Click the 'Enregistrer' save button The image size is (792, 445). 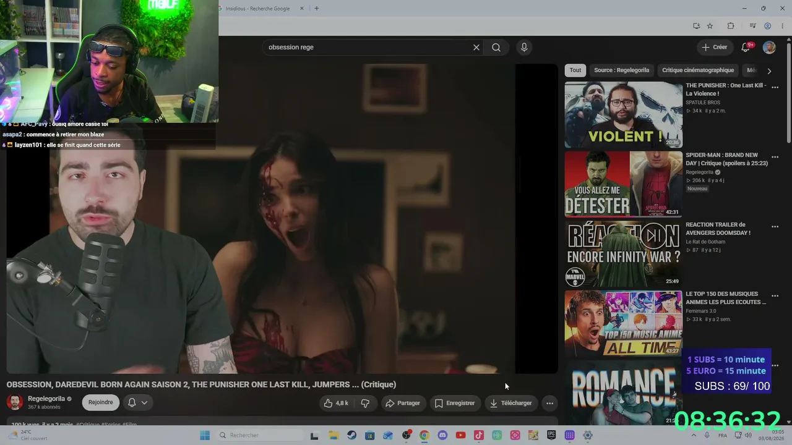coord(454,403)
